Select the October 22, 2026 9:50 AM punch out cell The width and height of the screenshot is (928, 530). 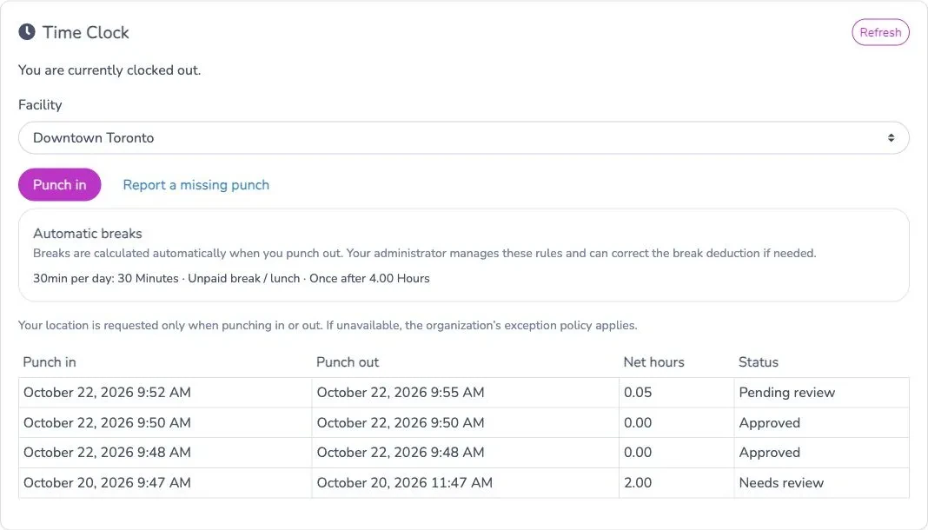[x=465, y=423]
